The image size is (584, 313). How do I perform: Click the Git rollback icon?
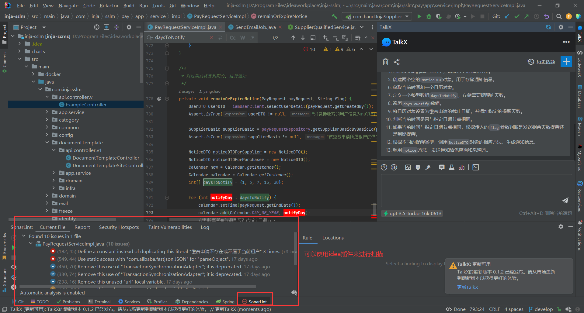(x=547, y=16)
